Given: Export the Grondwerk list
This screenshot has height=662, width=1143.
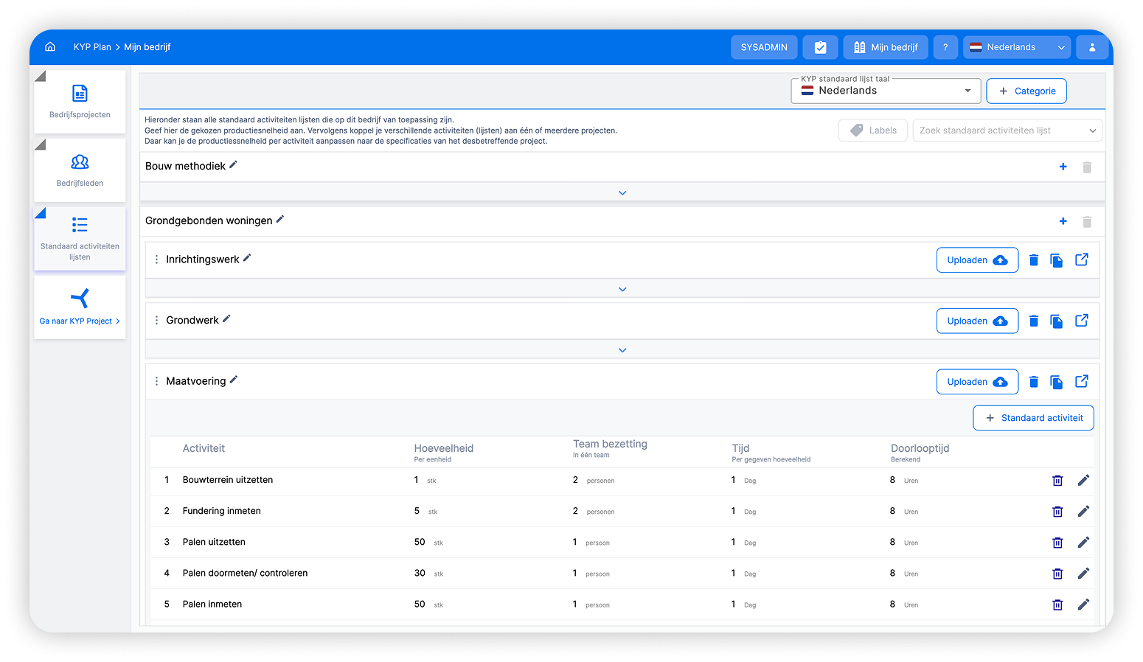Looking at the screenshot, I should (1082, 321).
